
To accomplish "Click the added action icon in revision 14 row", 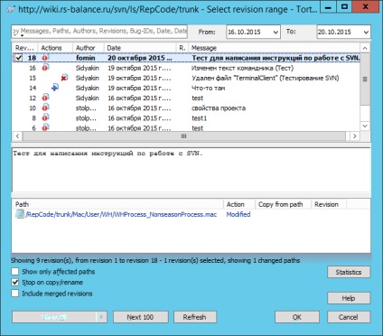I will (55, 88).
